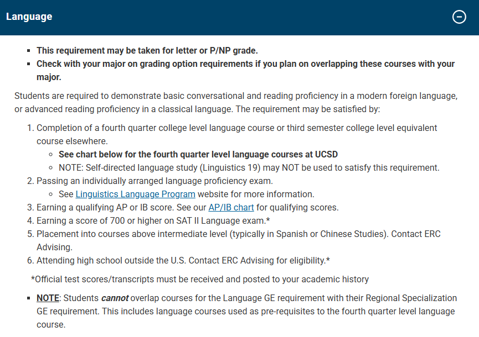Screen dimensions: 479x337
Task: Click the letter or P/NP grade bullet
Action: (x=147, y=50)
